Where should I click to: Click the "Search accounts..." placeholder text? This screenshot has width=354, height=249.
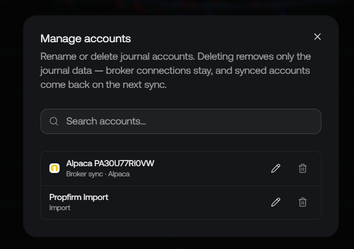106,121
